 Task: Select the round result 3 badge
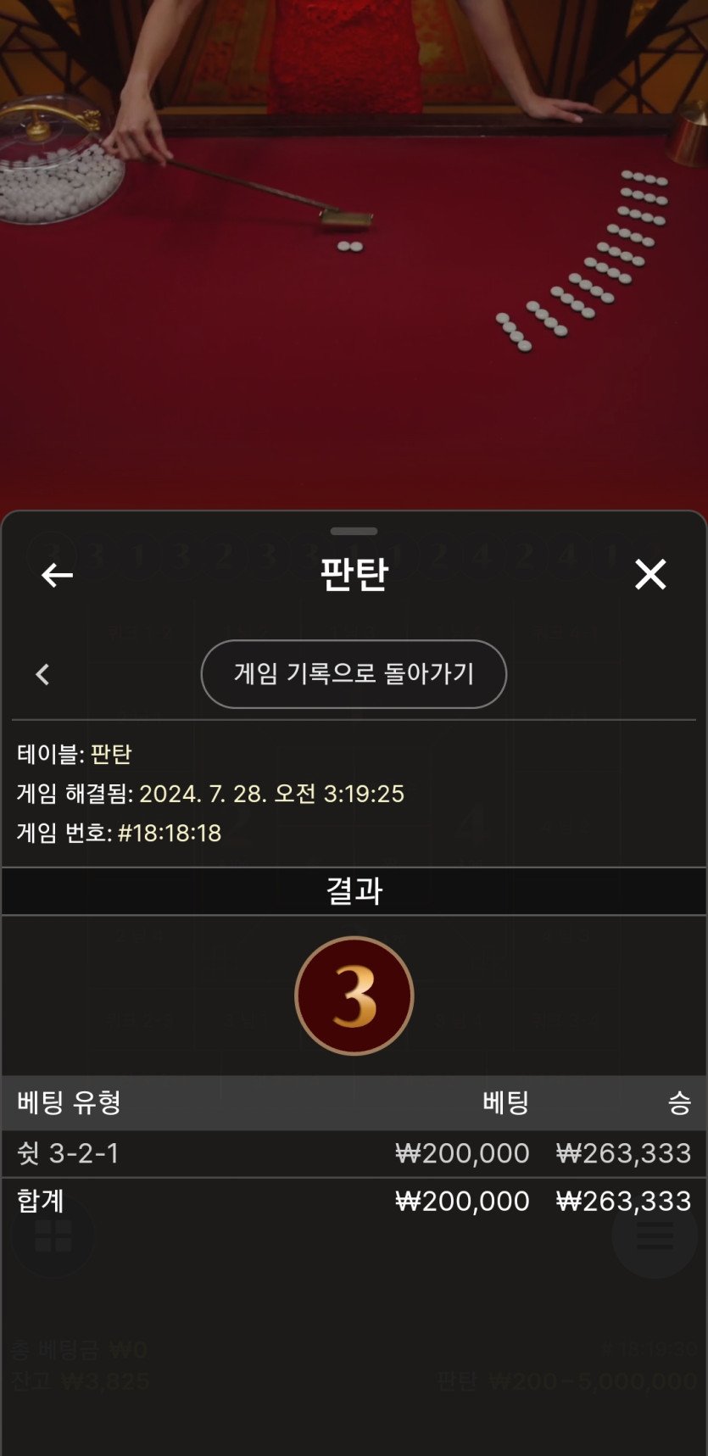354,996
